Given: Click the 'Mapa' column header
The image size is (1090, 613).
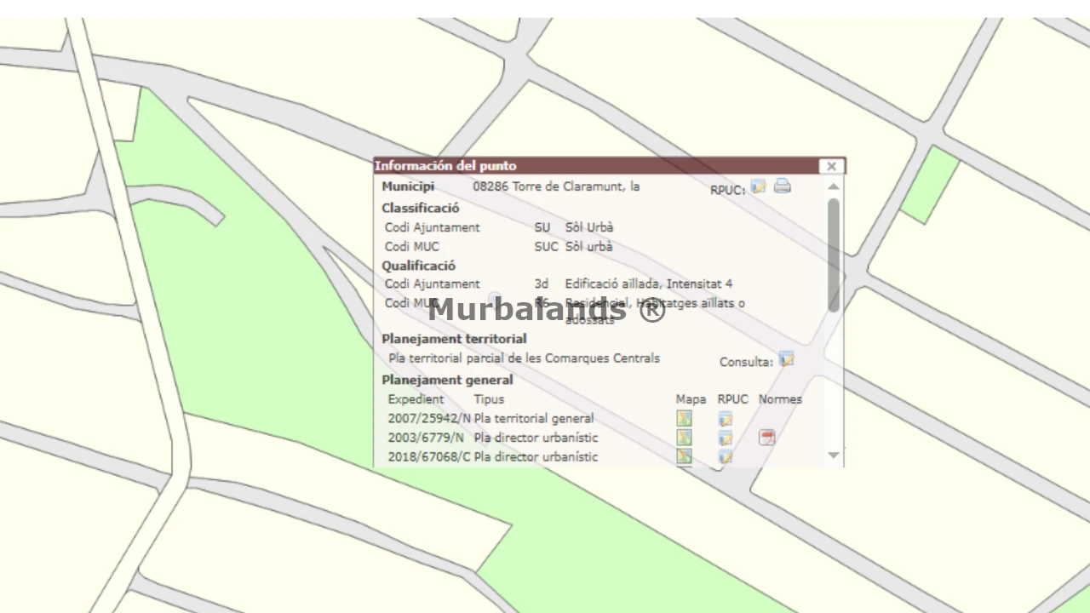Looking at the screenshot, I should [691, 398].
